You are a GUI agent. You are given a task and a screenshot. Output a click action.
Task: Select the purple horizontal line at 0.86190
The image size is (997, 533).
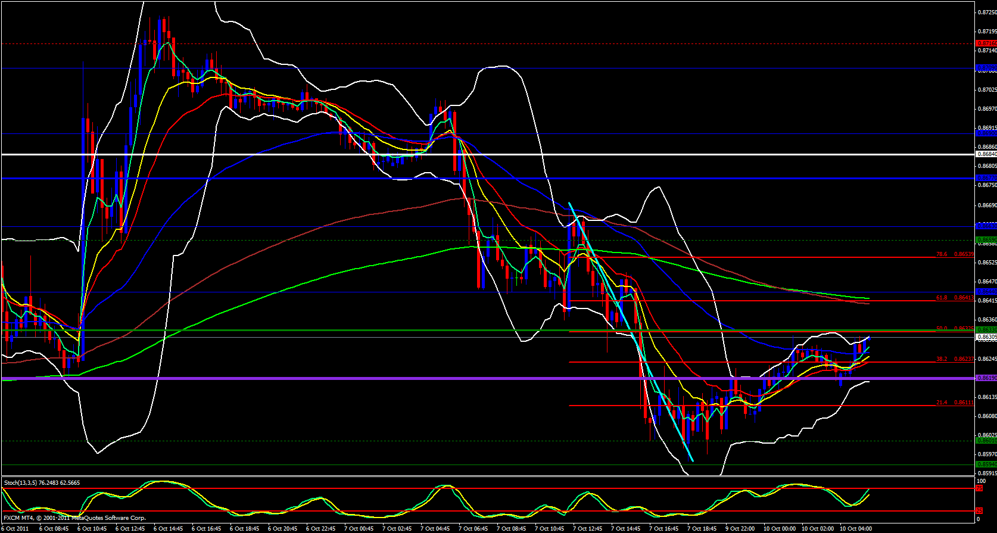487,378
